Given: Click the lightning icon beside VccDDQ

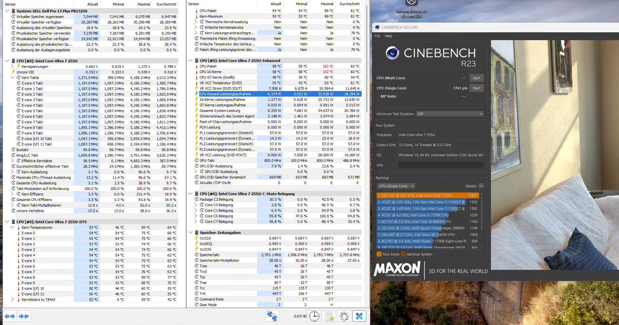Looking at the screenshot, I should 197,244.
